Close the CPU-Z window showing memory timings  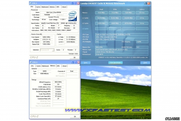point(79,62)
